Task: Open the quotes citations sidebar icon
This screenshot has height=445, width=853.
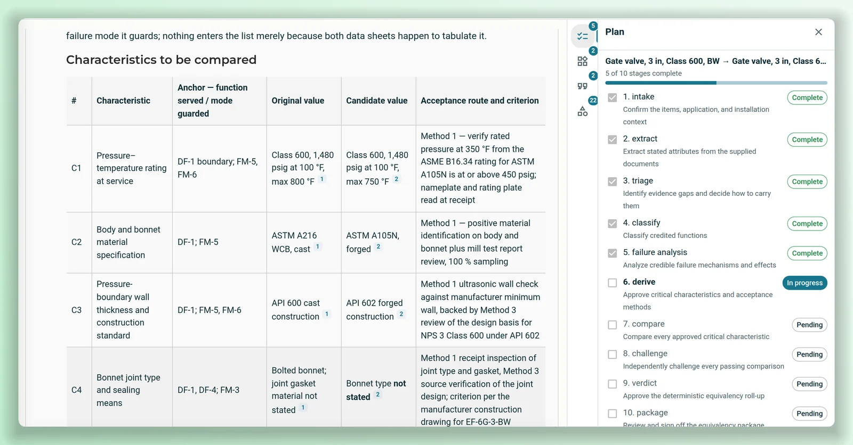Action: (582, 86)
